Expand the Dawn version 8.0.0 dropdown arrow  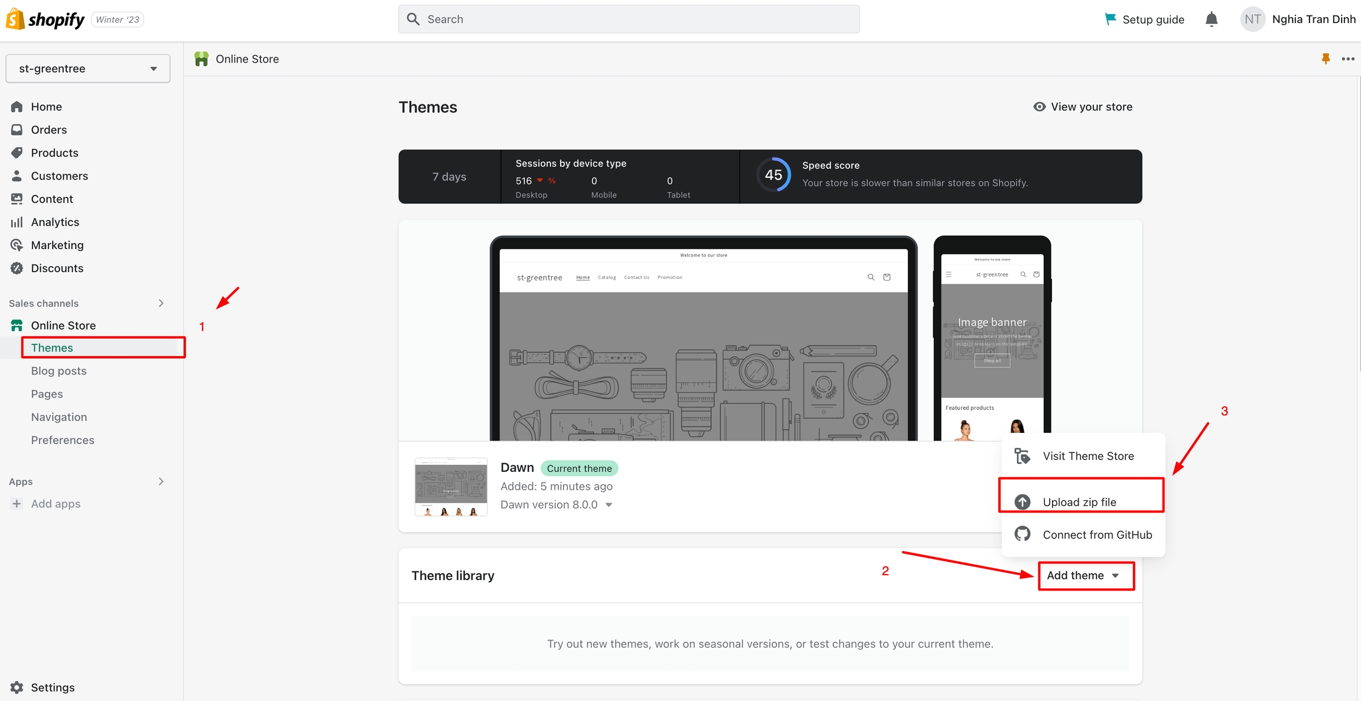pyautogui.click(x=609, y=505)
